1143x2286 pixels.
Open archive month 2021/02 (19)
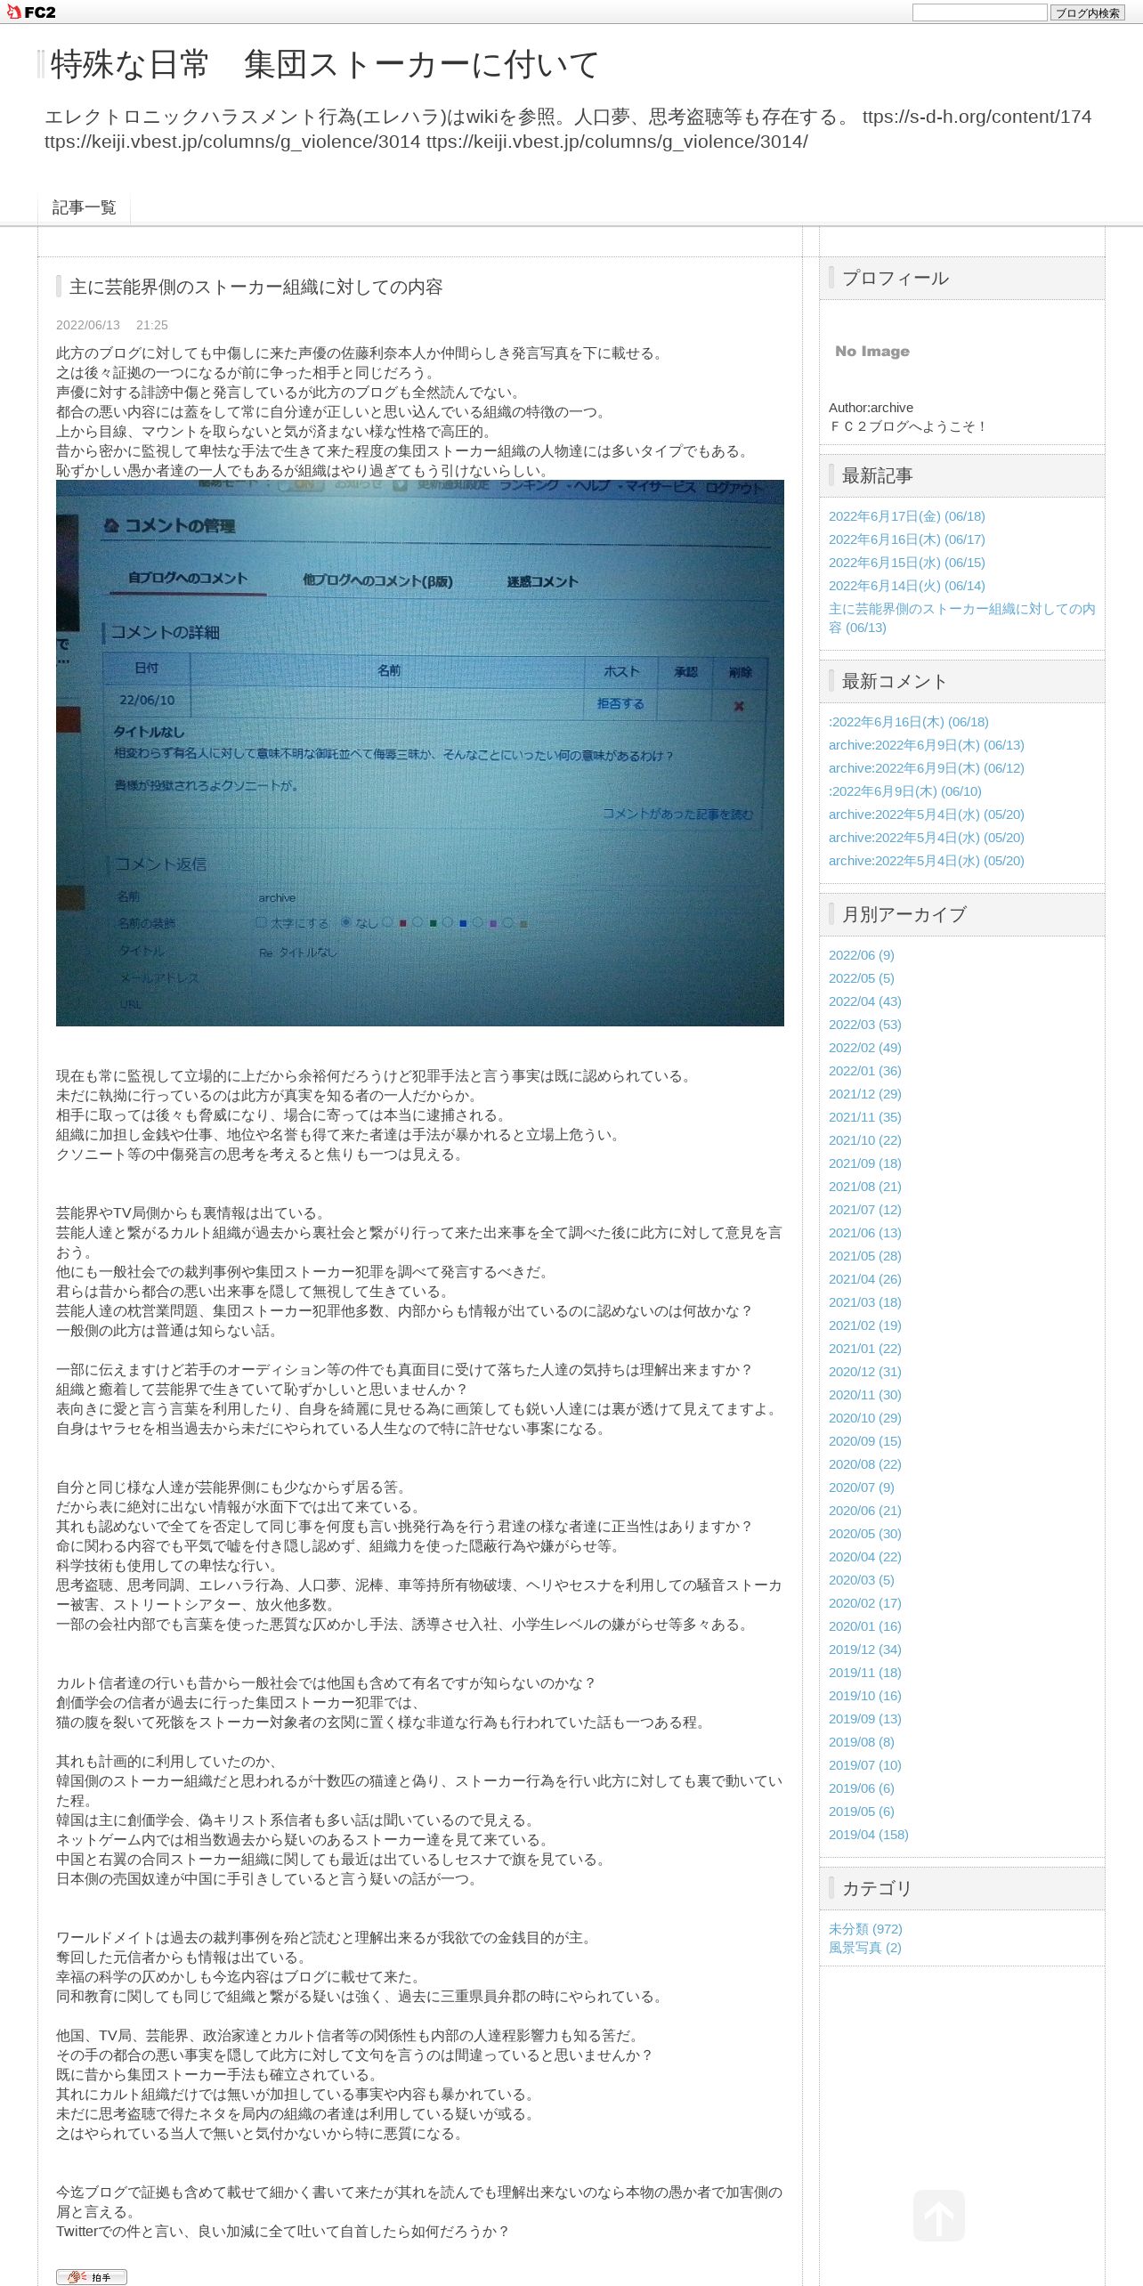pyautogui.click(x=864, y=1325)
